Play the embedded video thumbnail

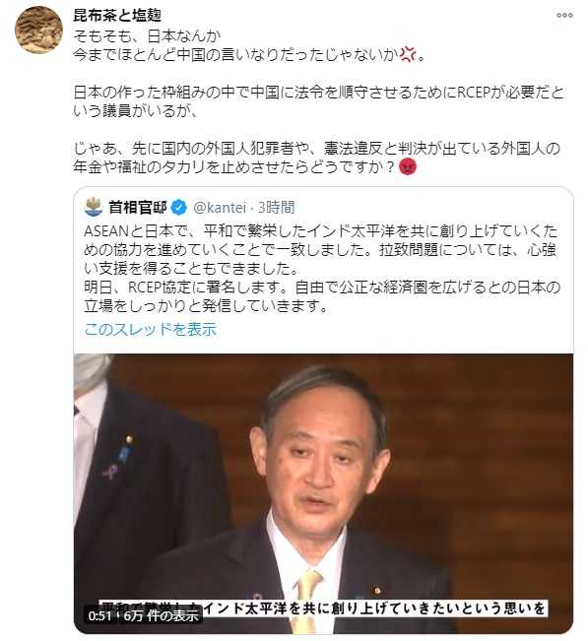(323, 493)
